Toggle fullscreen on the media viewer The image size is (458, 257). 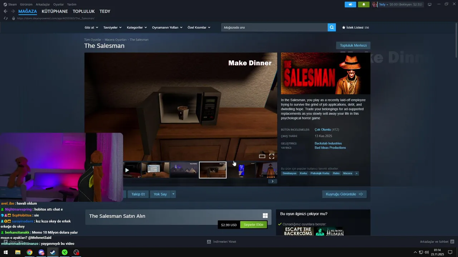click(x=272, y=156)
